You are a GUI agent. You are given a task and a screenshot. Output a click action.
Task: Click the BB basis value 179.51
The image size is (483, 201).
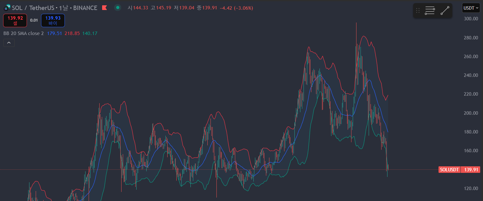click(x=55, y=33)
